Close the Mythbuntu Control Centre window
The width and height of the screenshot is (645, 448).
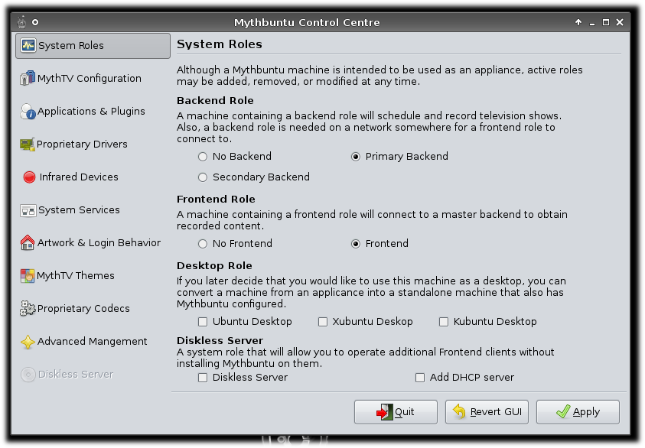pyautogui.click(x=620, y=22)
